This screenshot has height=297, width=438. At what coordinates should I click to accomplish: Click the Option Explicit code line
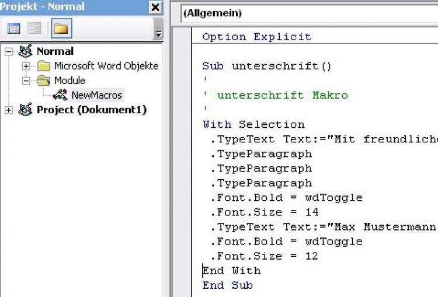tap(257, 37)
